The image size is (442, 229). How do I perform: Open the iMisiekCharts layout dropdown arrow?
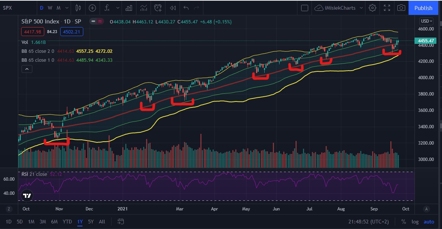361,8
